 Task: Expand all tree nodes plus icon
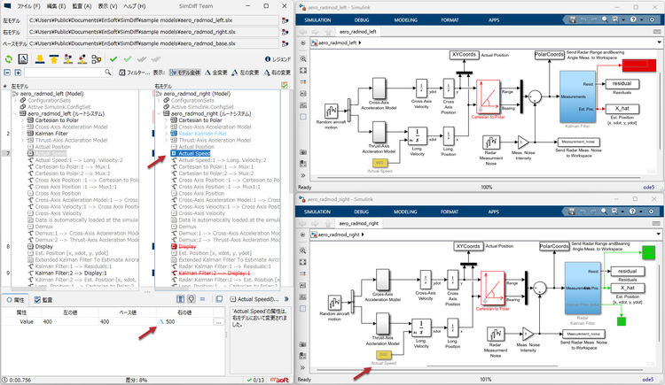[x=18, y=73]
